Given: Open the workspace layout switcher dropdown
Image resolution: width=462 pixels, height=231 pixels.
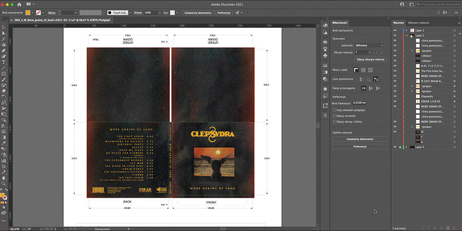Looking at the screenshot, I should (x=30, y=4).
